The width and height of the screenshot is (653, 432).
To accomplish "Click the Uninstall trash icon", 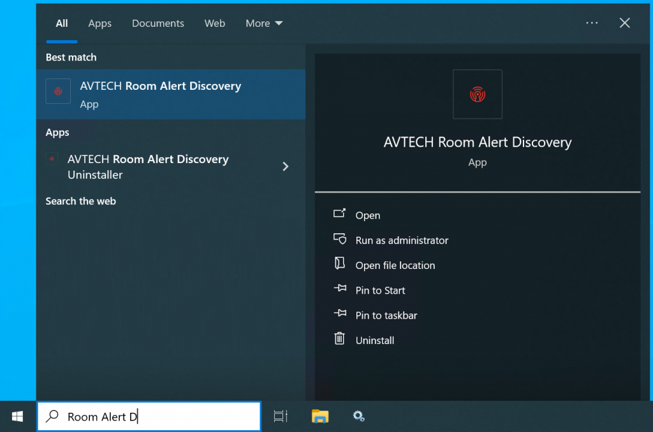I will pyautogui.click(x=340, y=340).
